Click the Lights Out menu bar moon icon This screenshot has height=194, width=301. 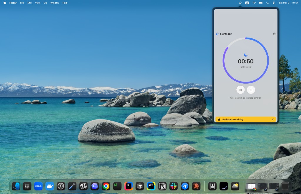pos(240,3)
